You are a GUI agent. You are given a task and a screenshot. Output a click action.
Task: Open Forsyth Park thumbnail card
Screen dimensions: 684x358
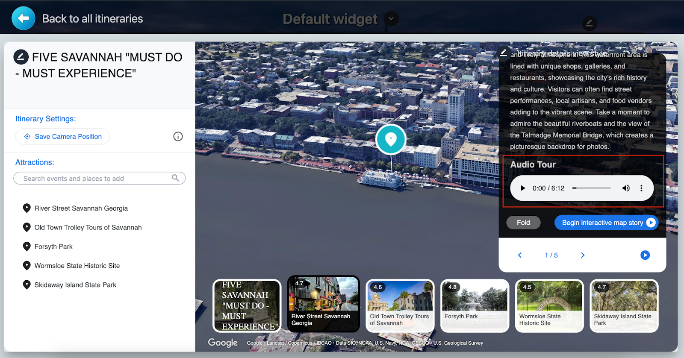tap(475, 306)
